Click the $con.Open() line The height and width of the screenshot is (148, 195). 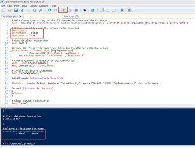[19, 43]
